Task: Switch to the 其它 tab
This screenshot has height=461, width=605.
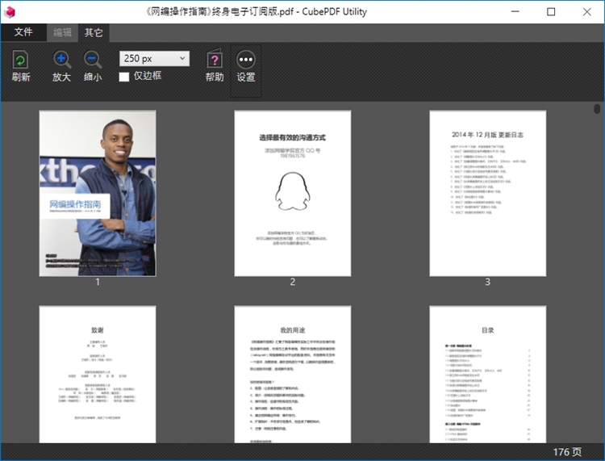Action: click(x=94, y=32)
